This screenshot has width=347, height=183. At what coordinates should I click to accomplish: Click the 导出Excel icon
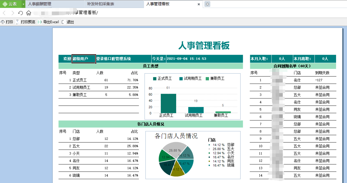pyautogui.click(x=40, y=22)
